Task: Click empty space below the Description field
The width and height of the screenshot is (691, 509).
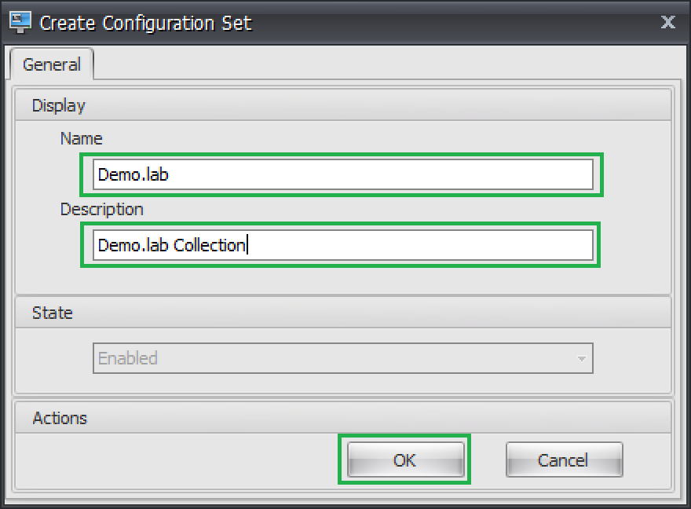Action: point(342,280)
